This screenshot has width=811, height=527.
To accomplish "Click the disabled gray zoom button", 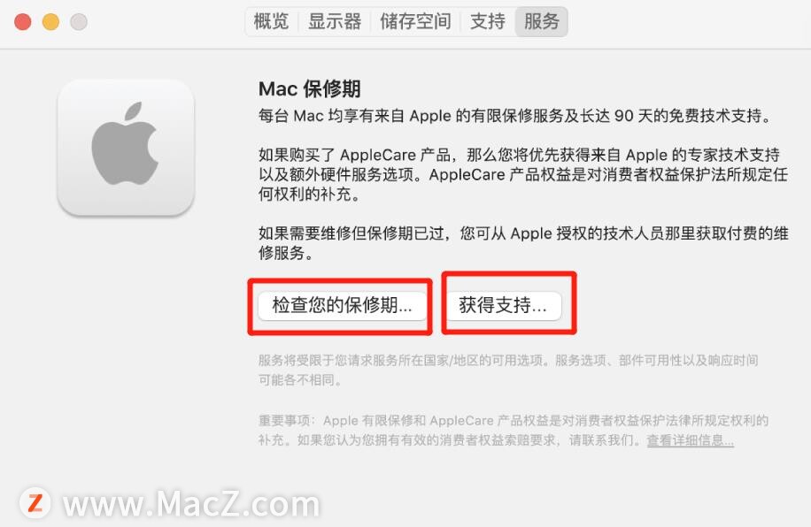I will (x=79, y=22).
